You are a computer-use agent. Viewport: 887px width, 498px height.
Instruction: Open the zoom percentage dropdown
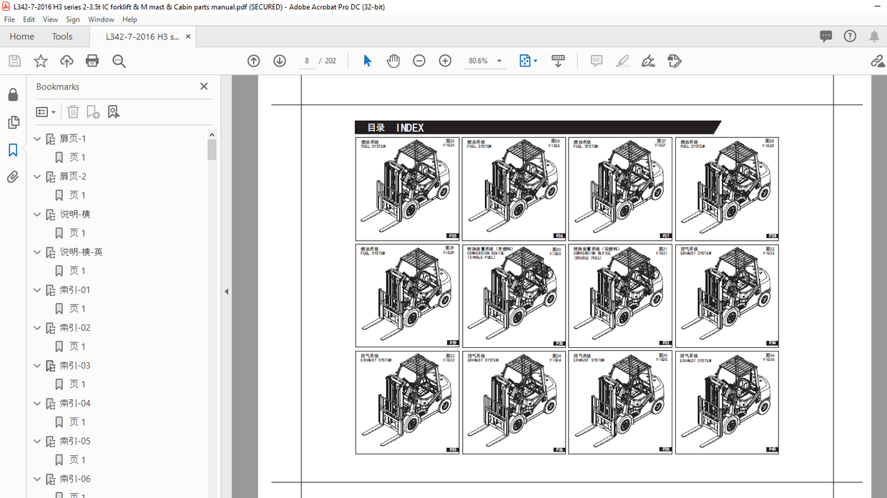click(497, 61)
